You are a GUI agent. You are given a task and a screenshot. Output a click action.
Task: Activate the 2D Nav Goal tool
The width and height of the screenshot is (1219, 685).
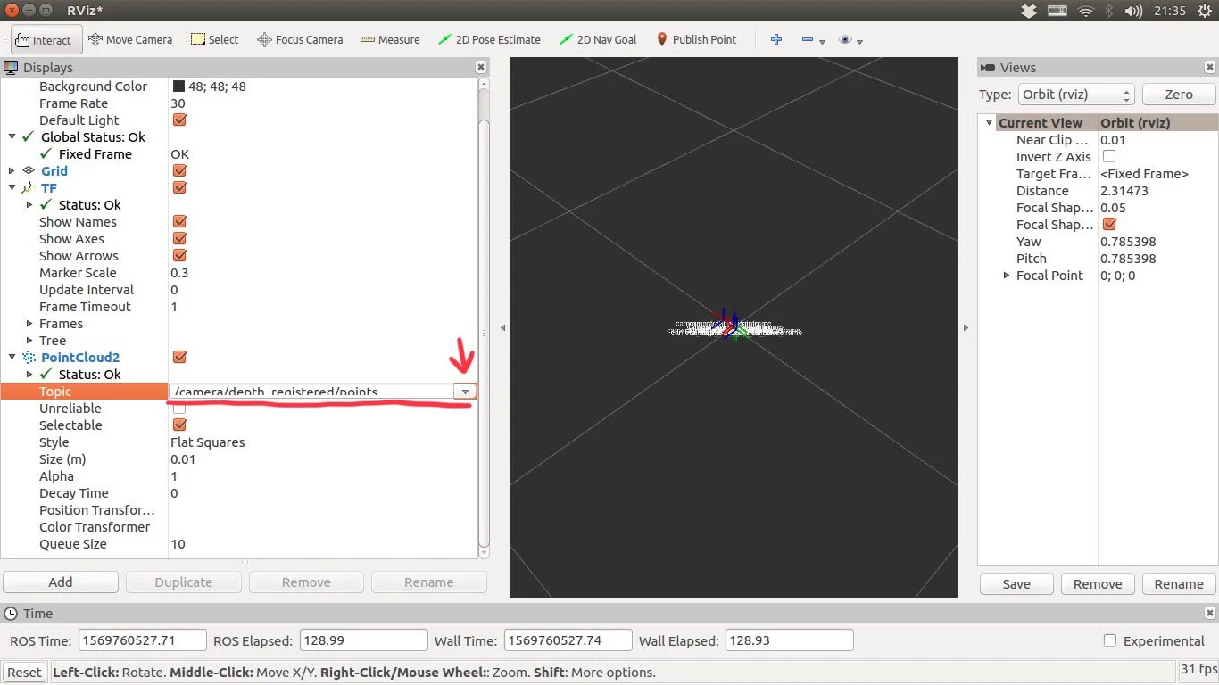598,39
